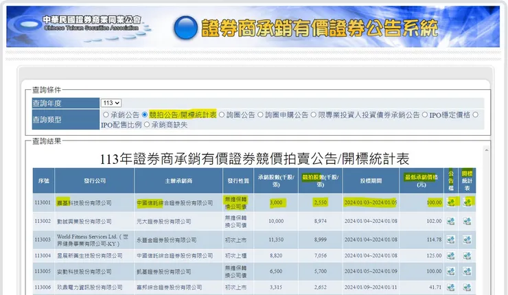Open announcement file icon for row 113004
The height and width of the screenshot is (295, 508).
click(450, 255)
